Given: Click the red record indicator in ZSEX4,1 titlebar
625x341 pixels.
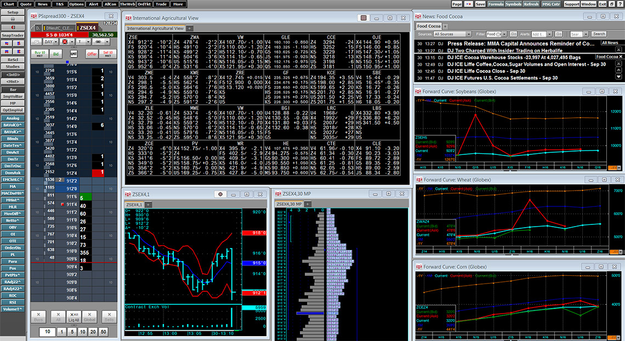Looking at the screenshot, I should tap(220, 194).
